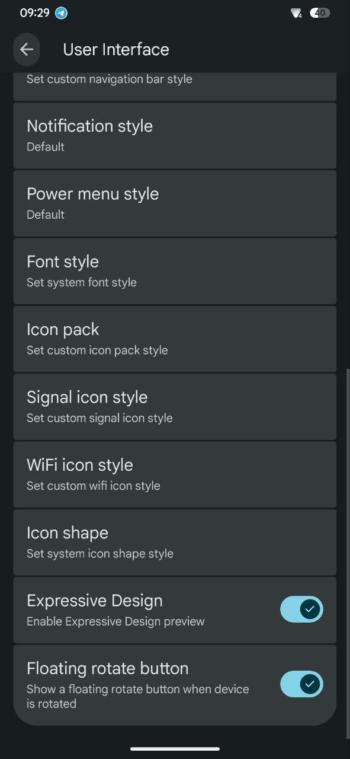Screen dimensions: 350x759
Task: Tap the Floating rotate button description text
Action: pos(137,697)
